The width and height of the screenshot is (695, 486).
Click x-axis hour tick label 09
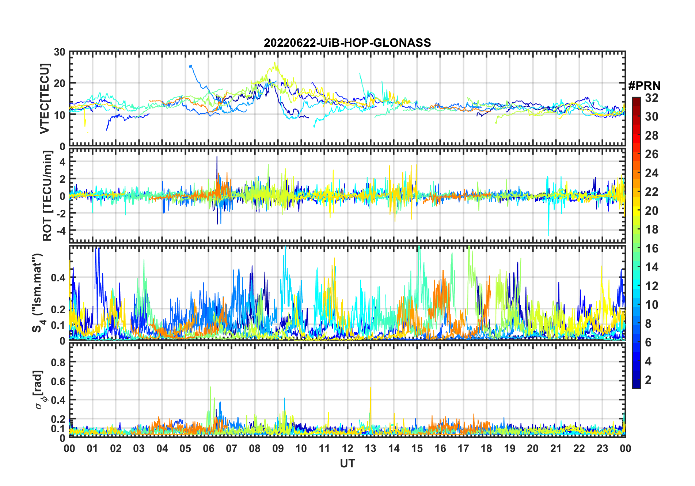pos(278,448)
